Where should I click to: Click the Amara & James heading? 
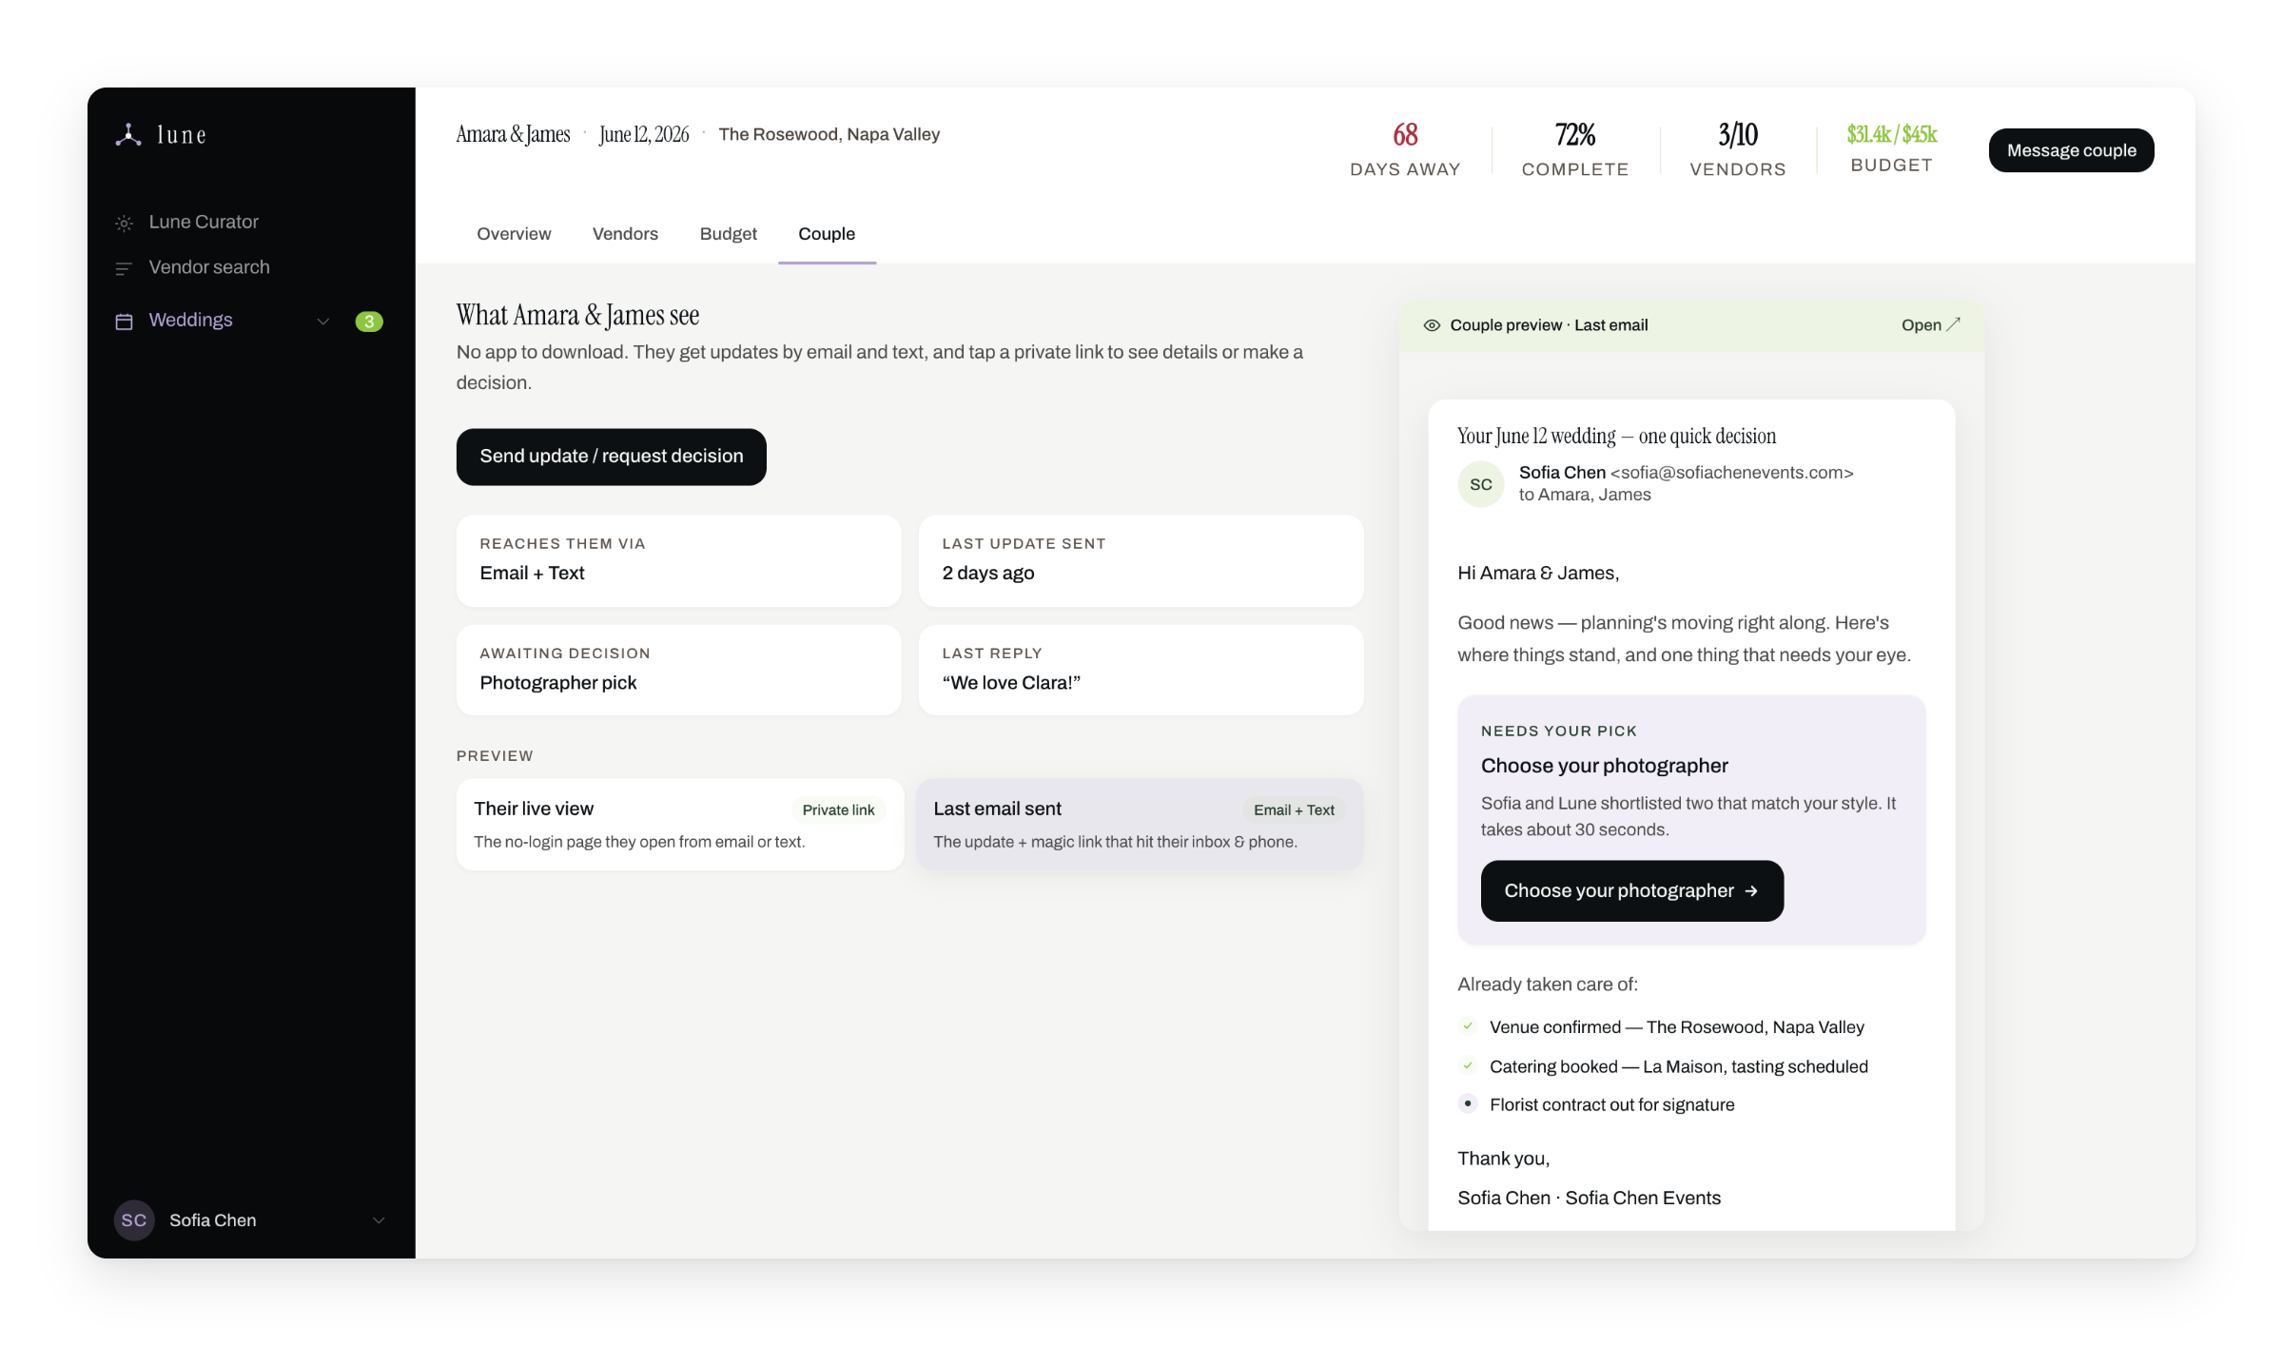coord(513,135)
